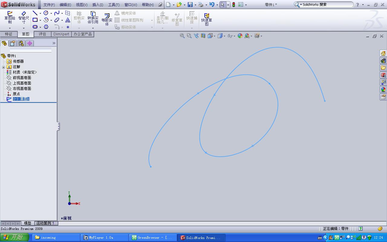Select the Corner Rectangle tool

pos(35,20)
